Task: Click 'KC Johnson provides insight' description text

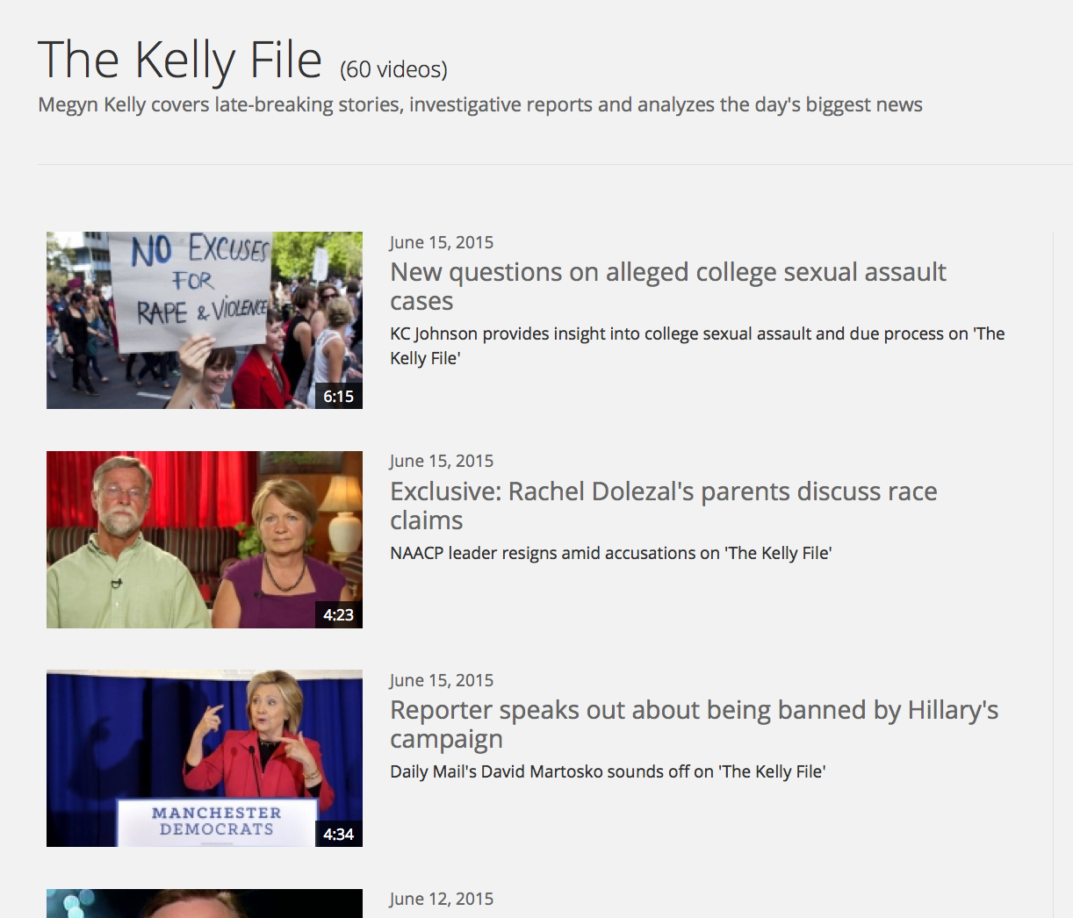Action: (697, 346)
